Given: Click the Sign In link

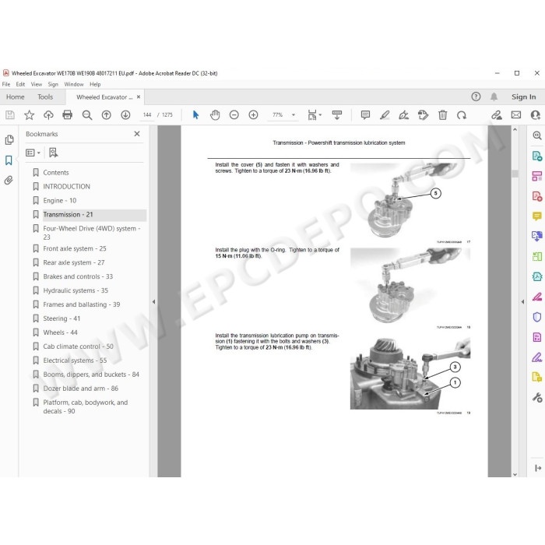Looking at the screenshot, I should coord(523,97).
